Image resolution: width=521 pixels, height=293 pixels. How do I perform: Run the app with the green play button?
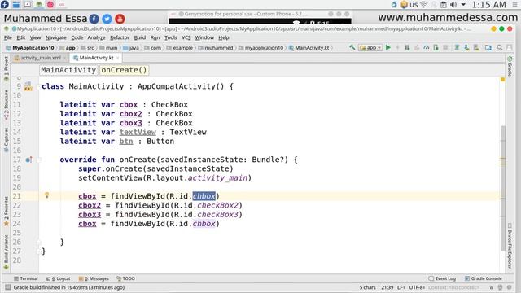(x=388, y=47)
